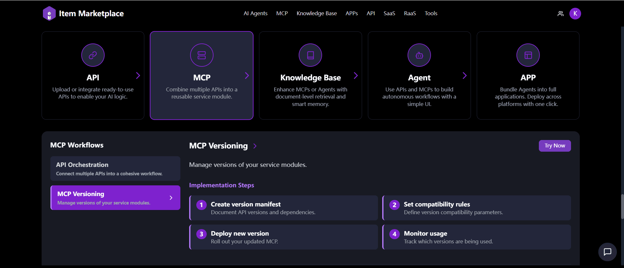Click the MCP Workflows heading
The width and height of the screenshot is (624, 268).
click(77, 145)
